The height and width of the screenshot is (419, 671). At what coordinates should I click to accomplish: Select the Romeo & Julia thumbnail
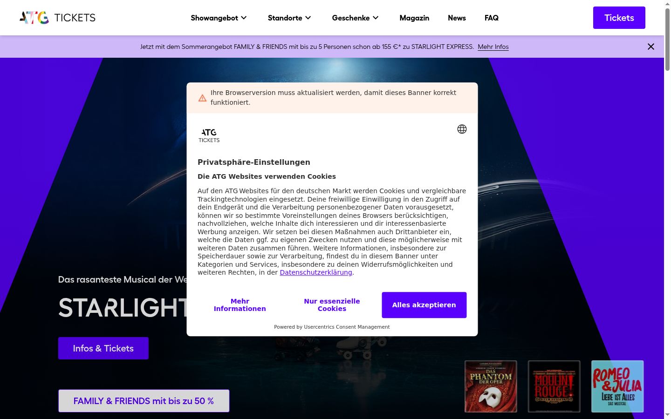[x=617, y=386]
